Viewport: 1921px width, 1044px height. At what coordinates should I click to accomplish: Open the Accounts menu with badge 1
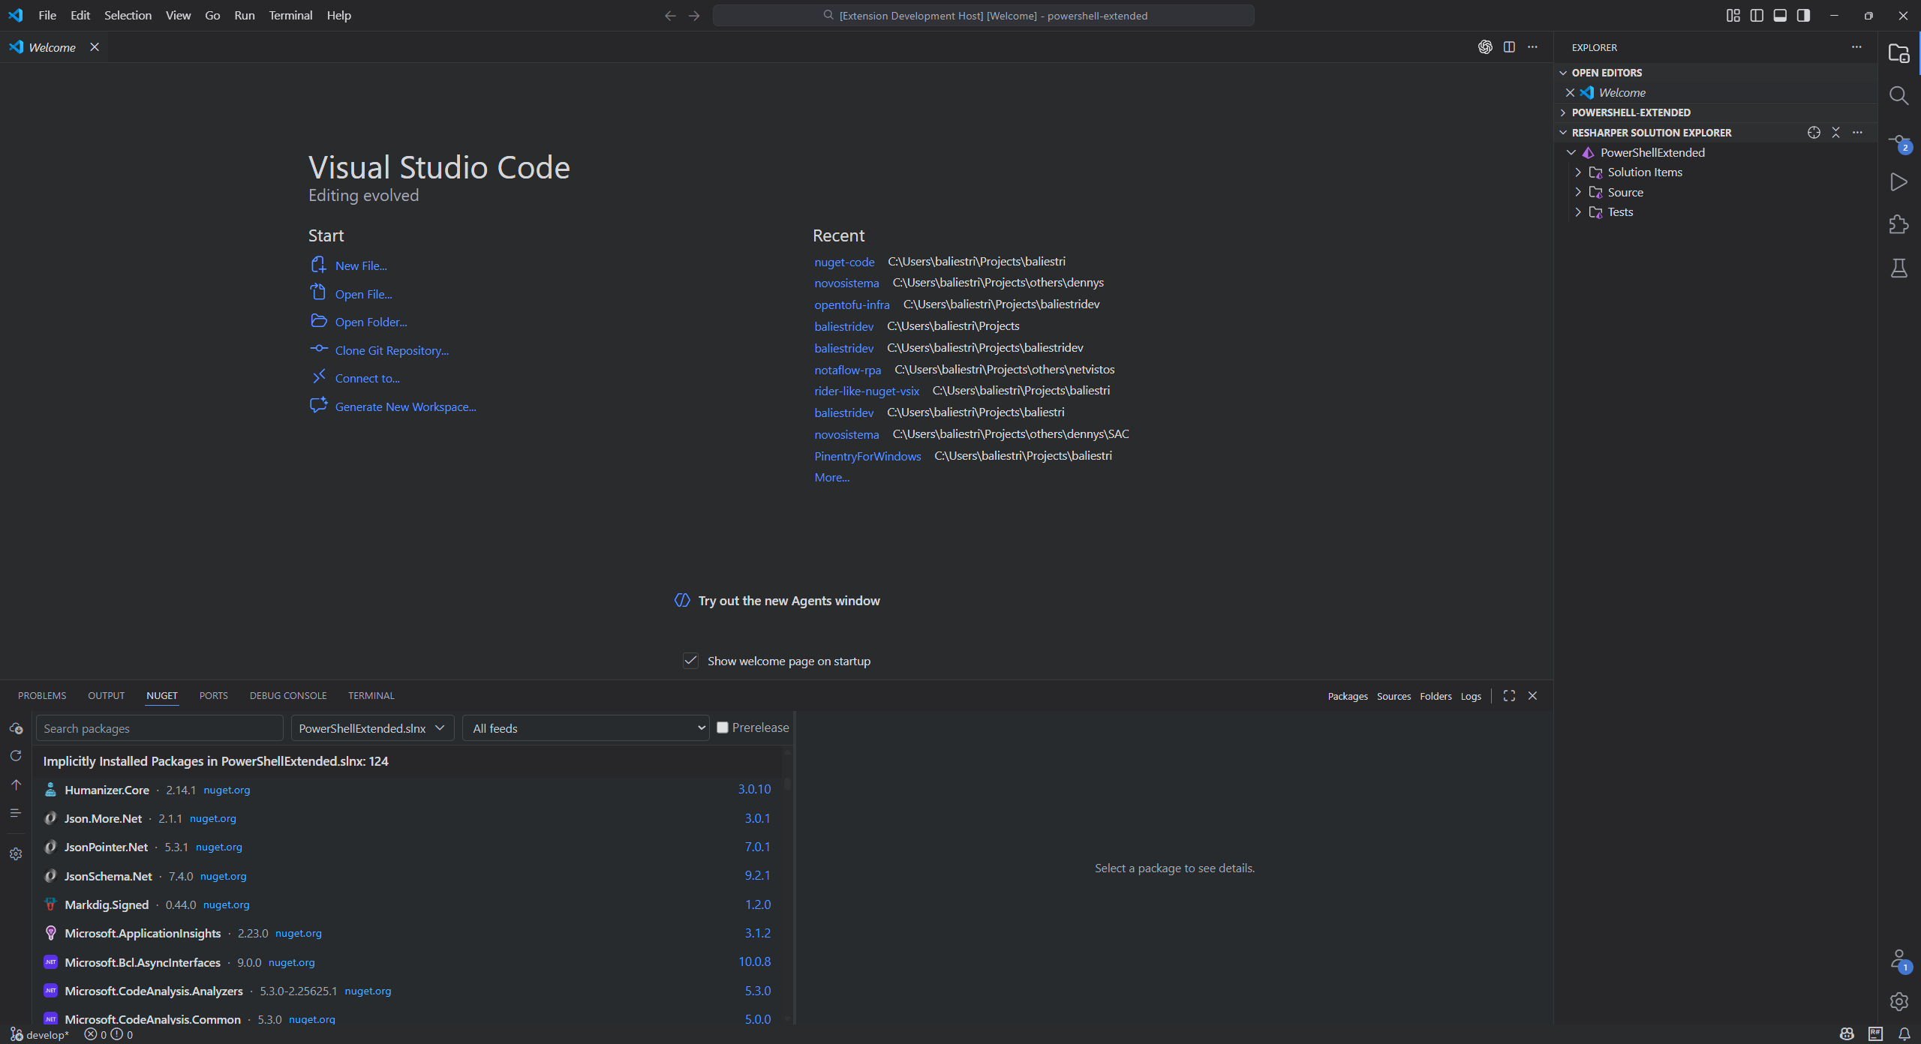pyautogui.click(x=1898, y=961)
